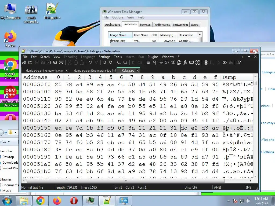Switch to Applications tab in Task Manager
This screenshot has width=275, height=206.
tap(113, 25)
